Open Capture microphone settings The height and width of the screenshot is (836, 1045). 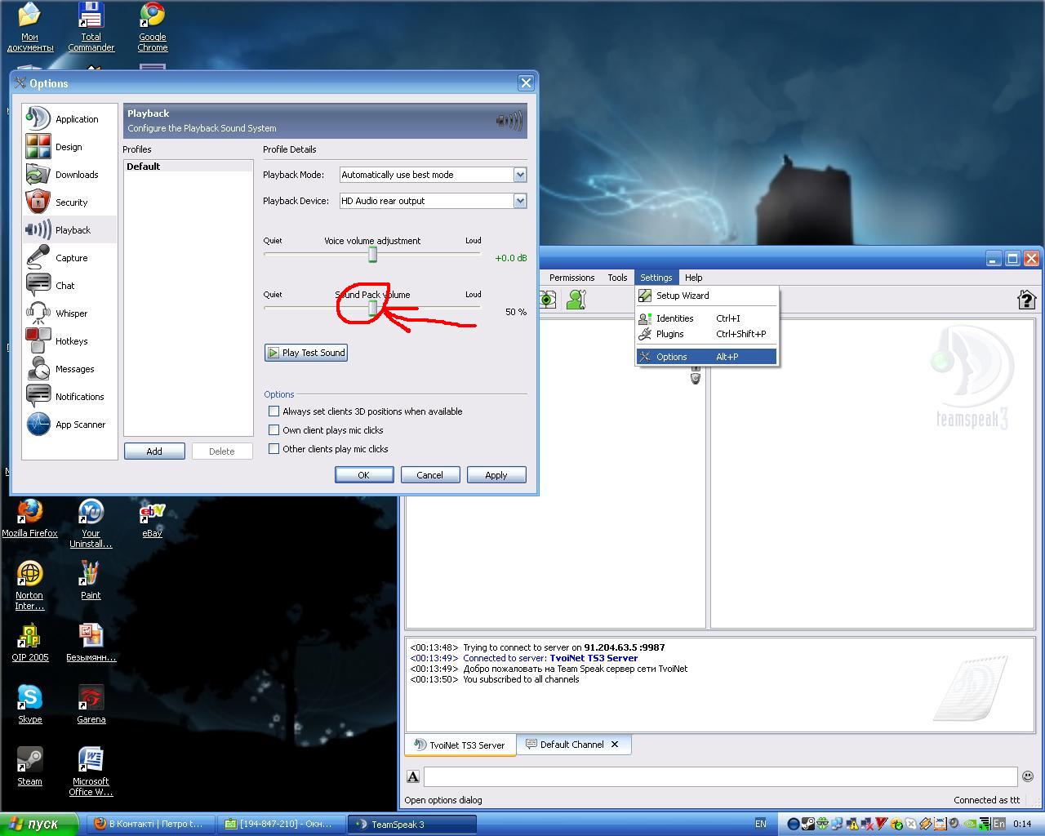tap(69, 258)
